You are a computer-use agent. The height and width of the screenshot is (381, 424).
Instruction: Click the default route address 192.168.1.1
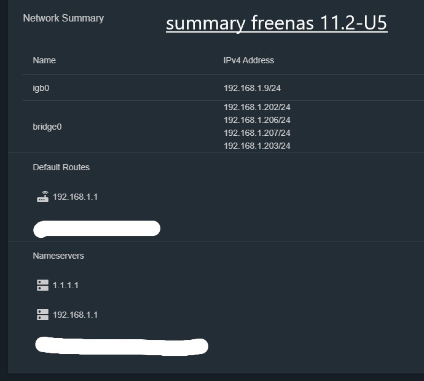75,197
